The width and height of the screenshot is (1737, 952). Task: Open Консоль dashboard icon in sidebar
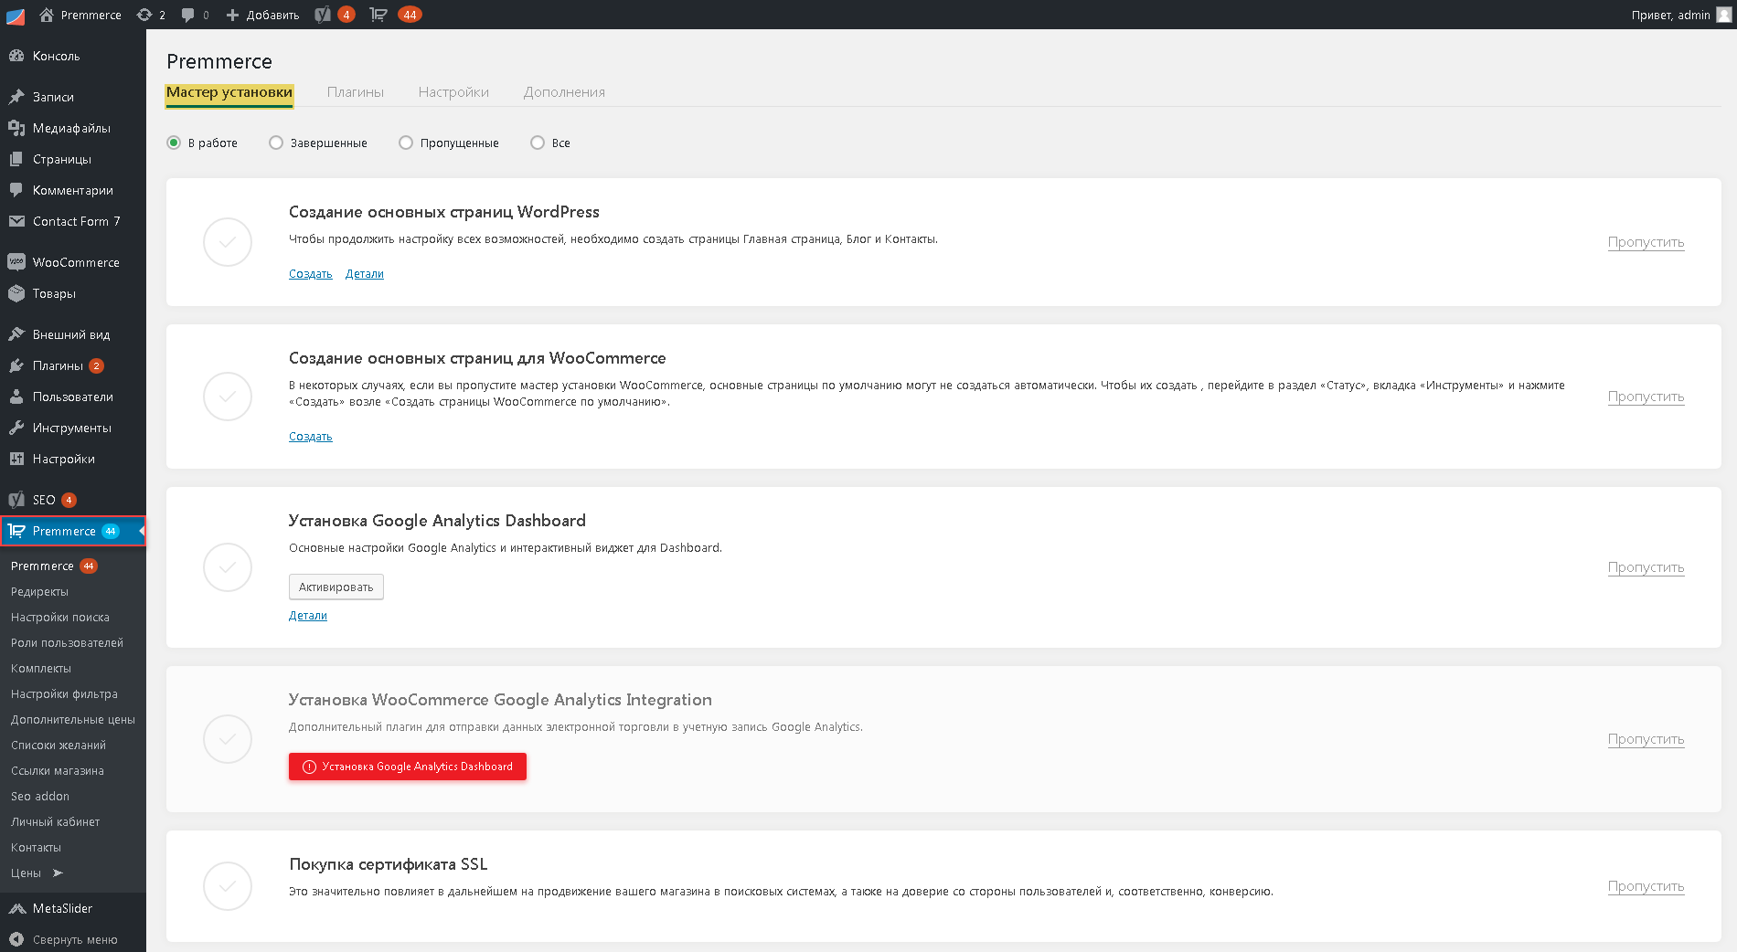(16, 56)
